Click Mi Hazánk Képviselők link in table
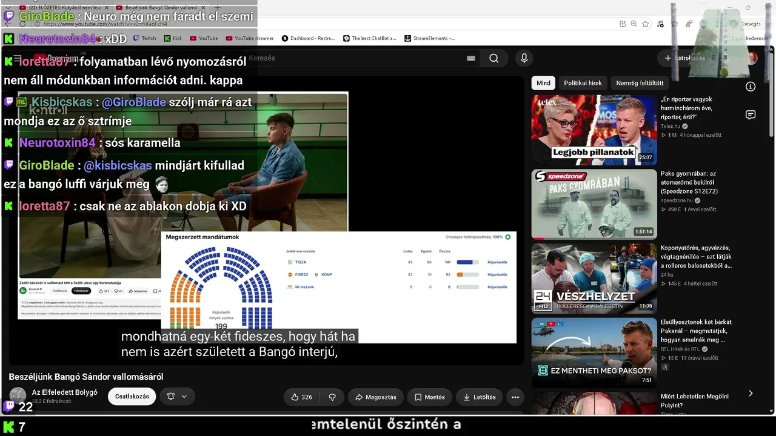776x436 pixels. (497, 286)
